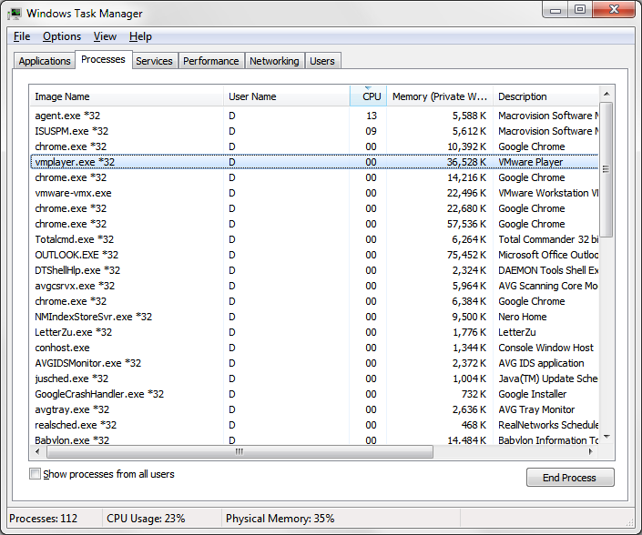The image size is (642, 535).
Task: Click horizontal scrollbar left arrow
Action: tap(36, 450)
